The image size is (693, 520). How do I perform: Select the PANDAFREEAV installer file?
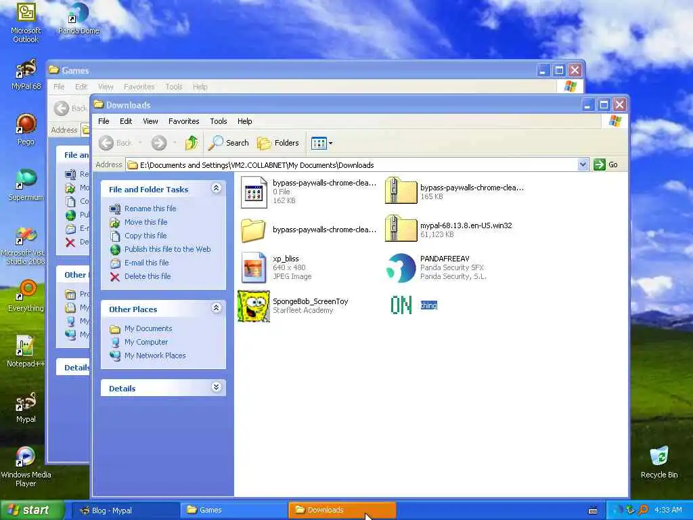coord(436,267)
